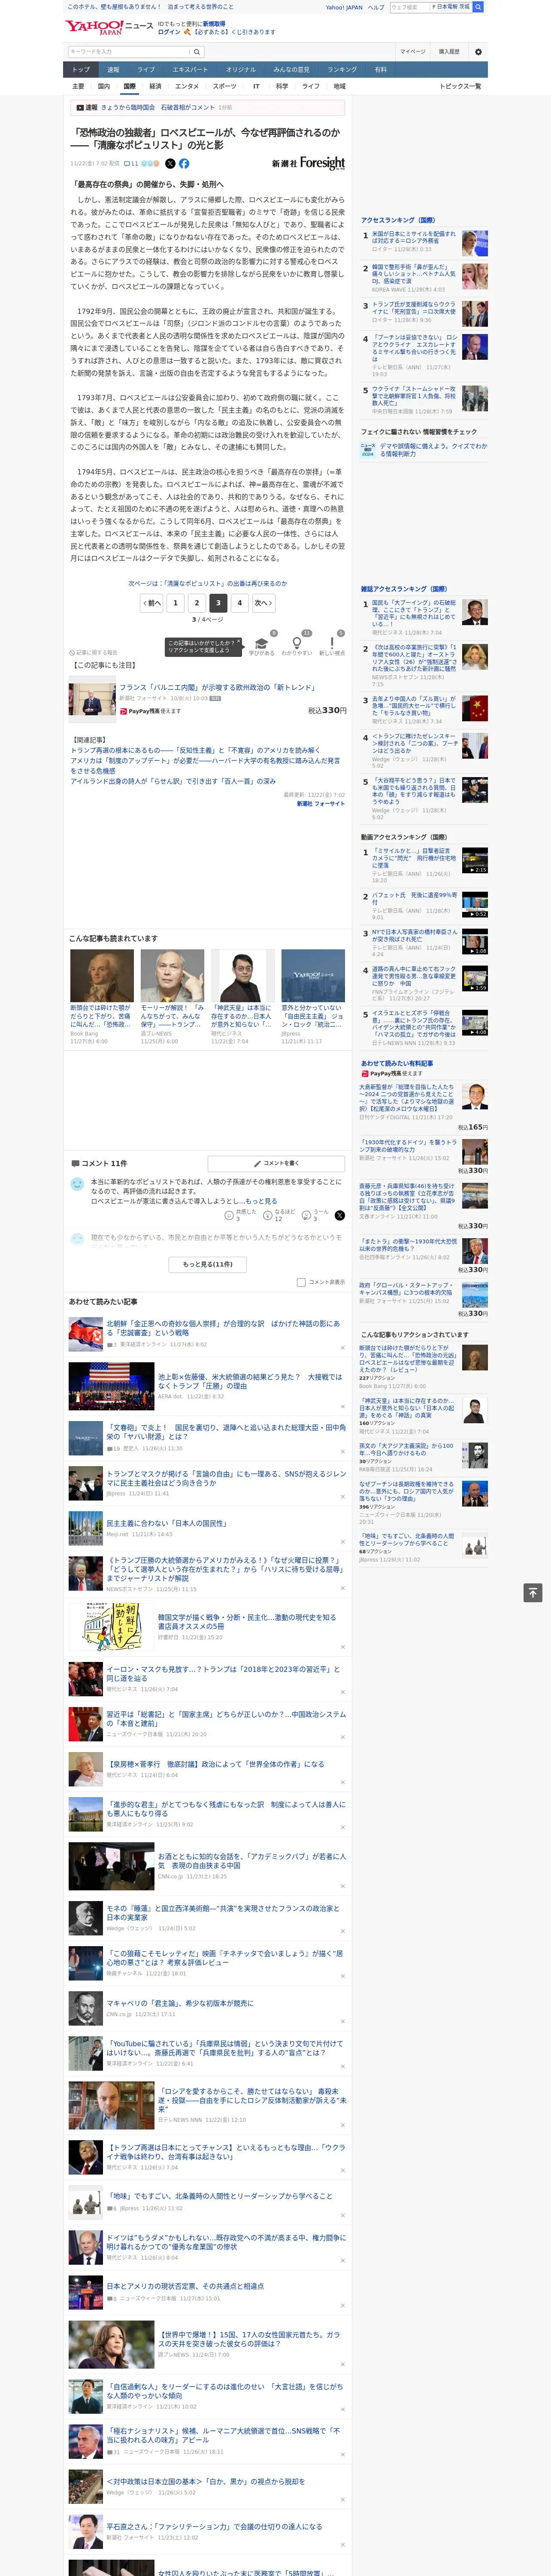Select the 国内 category tab

click(x=103, y=86)
